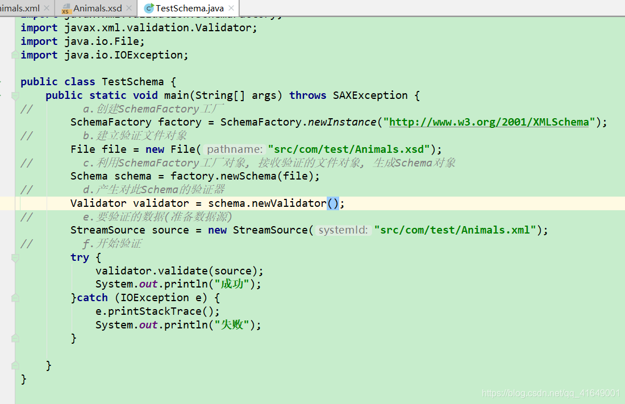Close the Animals.xsd tab
This screenshot has height=404, width=625.
(x=129, y=8)
